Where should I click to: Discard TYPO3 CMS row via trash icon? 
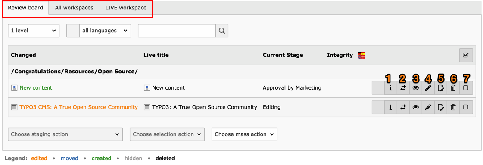[x=453, y=107]
